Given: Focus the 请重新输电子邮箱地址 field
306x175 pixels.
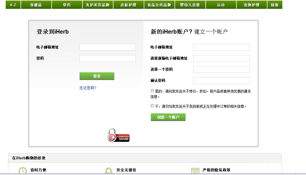Looking at the screenshot, I should click(x=222, y=58).
